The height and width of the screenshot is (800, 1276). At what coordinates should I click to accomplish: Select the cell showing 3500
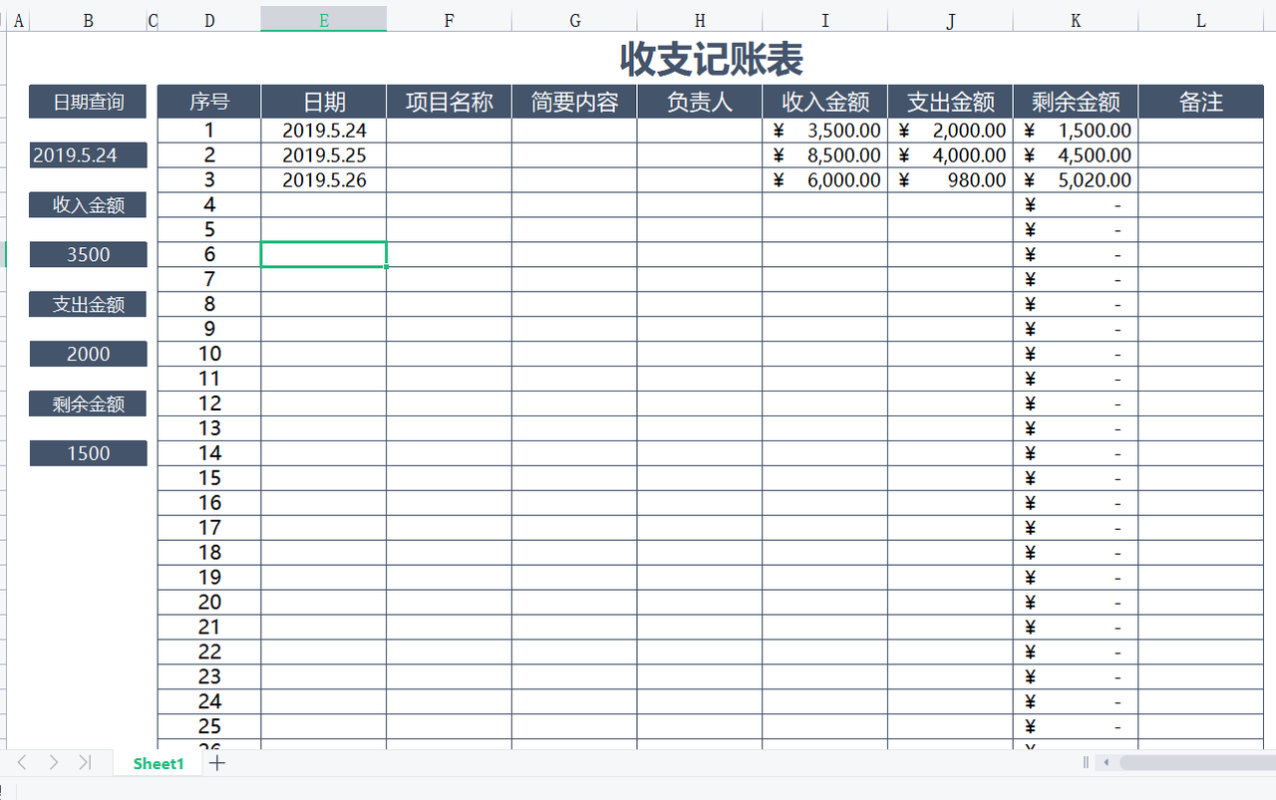pyautogui.click(x=88, y=254)
